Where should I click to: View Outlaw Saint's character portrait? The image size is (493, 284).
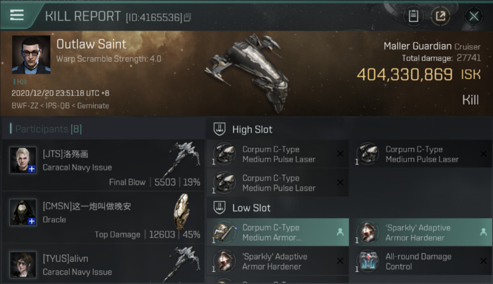pos(31,55)
